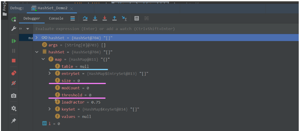The height and width of the screenshot is (131, 300).
Task: Collapse the hashSet variable node
Action: tap(37, 52)
